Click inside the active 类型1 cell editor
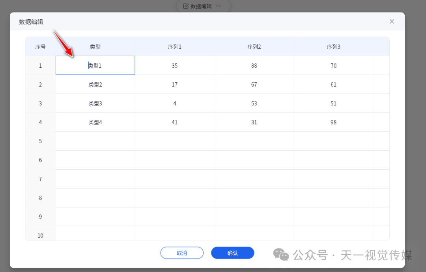 click(x=95, y=65)
